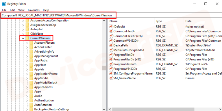
Task: Click the C:\Program Files (x86) data of ProgramFilesDir (x86)
Action: 200,59
